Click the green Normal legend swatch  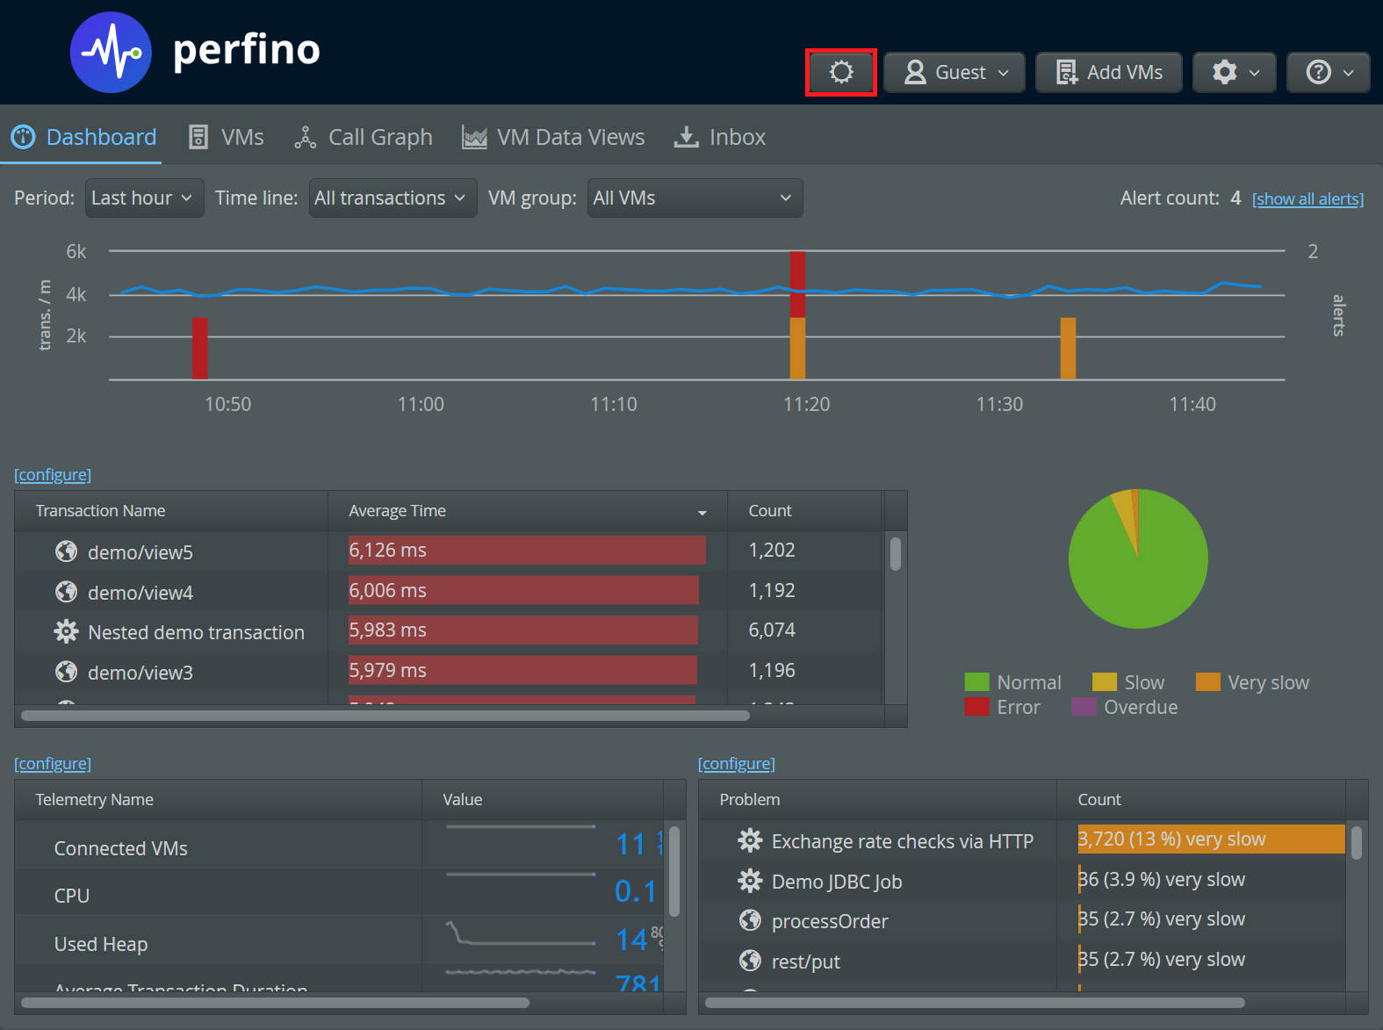976,682
